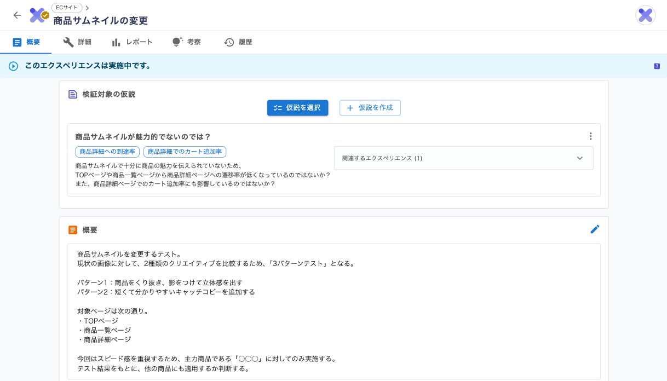The image size is (667, 381).
Task: Click the project logo with verified badge
Action: tap(39, 15)
